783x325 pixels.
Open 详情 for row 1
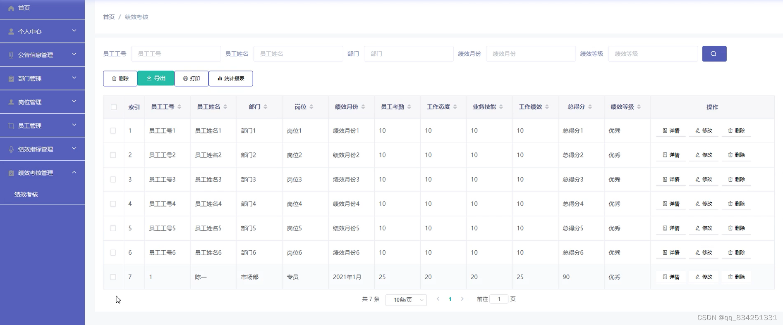click(x=671, y=130)
